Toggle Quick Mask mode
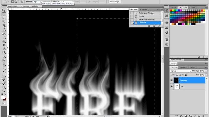The image size is (209, 117). coord(4,103)
